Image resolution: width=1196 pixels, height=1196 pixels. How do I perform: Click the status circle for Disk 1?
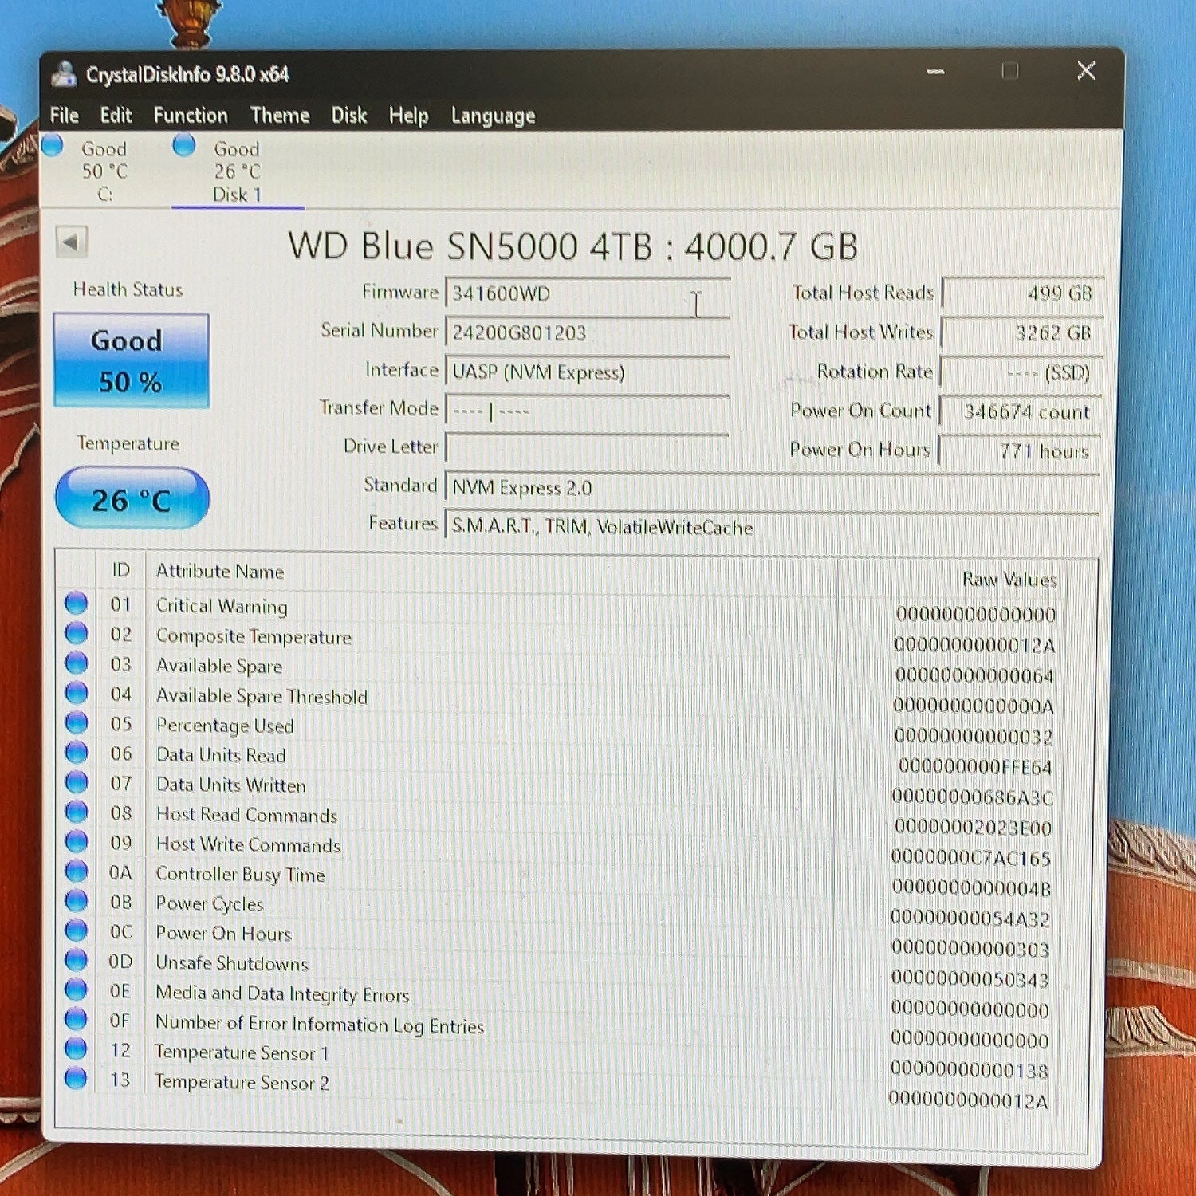[184, 144]
